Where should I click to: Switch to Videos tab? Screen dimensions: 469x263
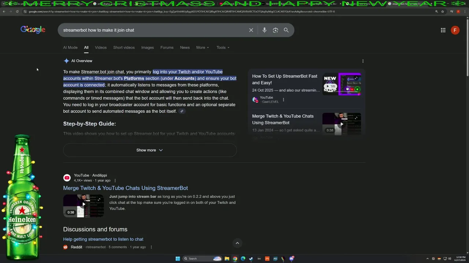[x=101, y=47]
